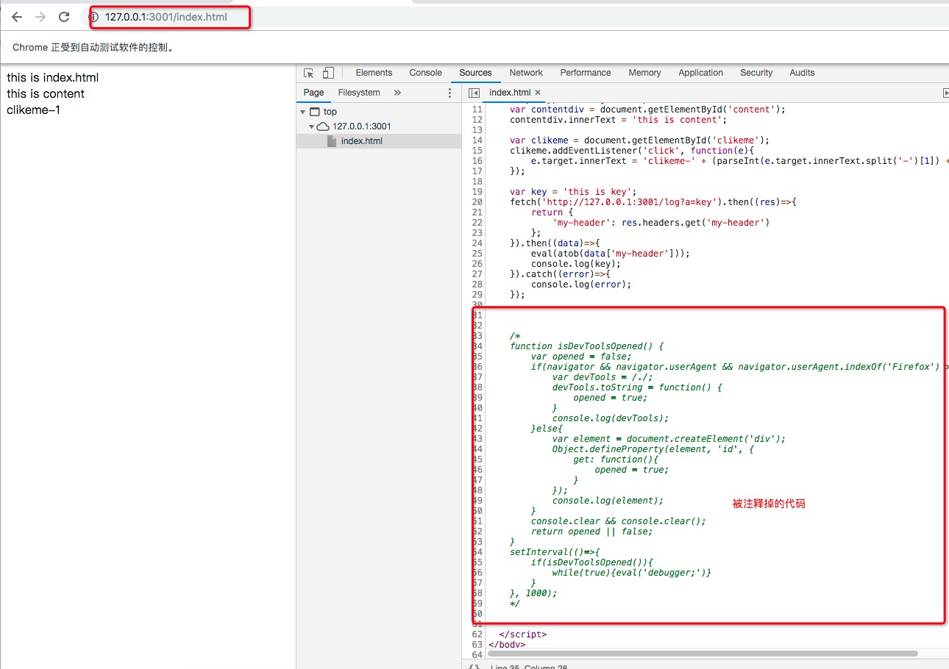This screenshot has height=669, width=949.
Task: Open the Sources panel three-dot menu
Action: tap(450, 93)
